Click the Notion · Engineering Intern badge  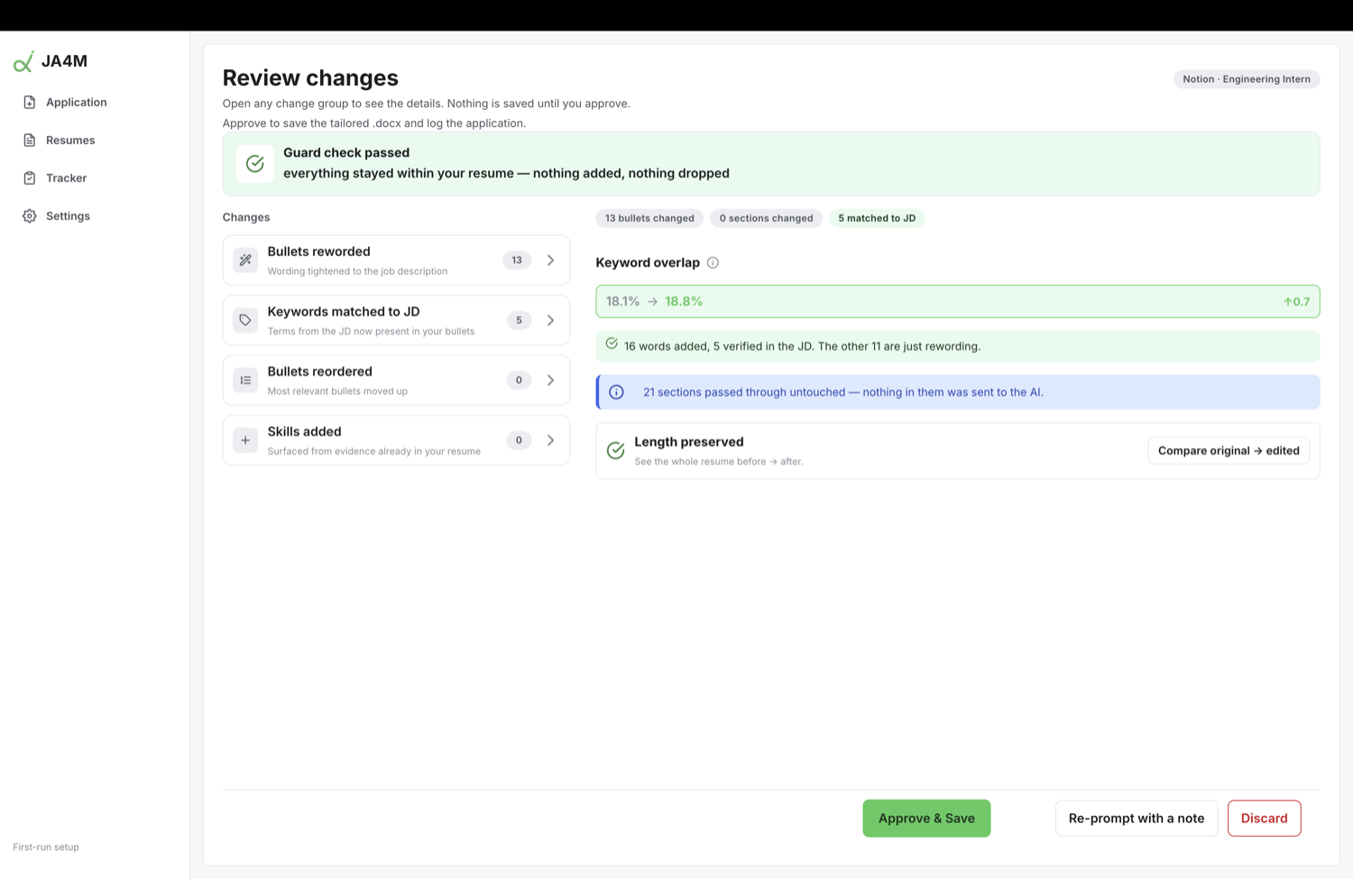[x=1247, y=79]
